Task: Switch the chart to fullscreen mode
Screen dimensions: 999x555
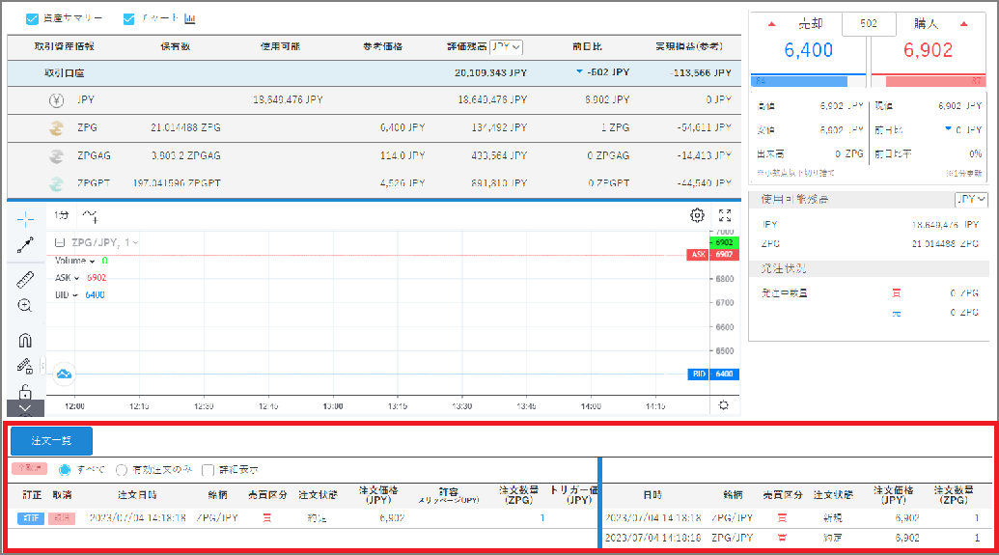Action: point(725,215)
